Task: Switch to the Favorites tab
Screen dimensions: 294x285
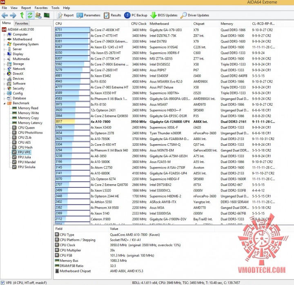Action: point(22,23)
